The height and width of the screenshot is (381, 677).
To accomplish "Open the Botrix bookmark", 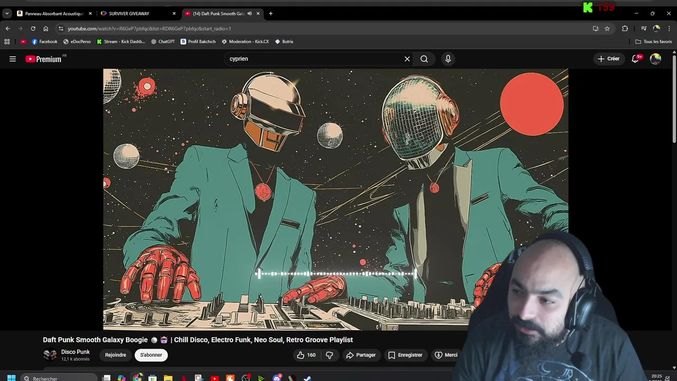I will [x=284, y=41].
